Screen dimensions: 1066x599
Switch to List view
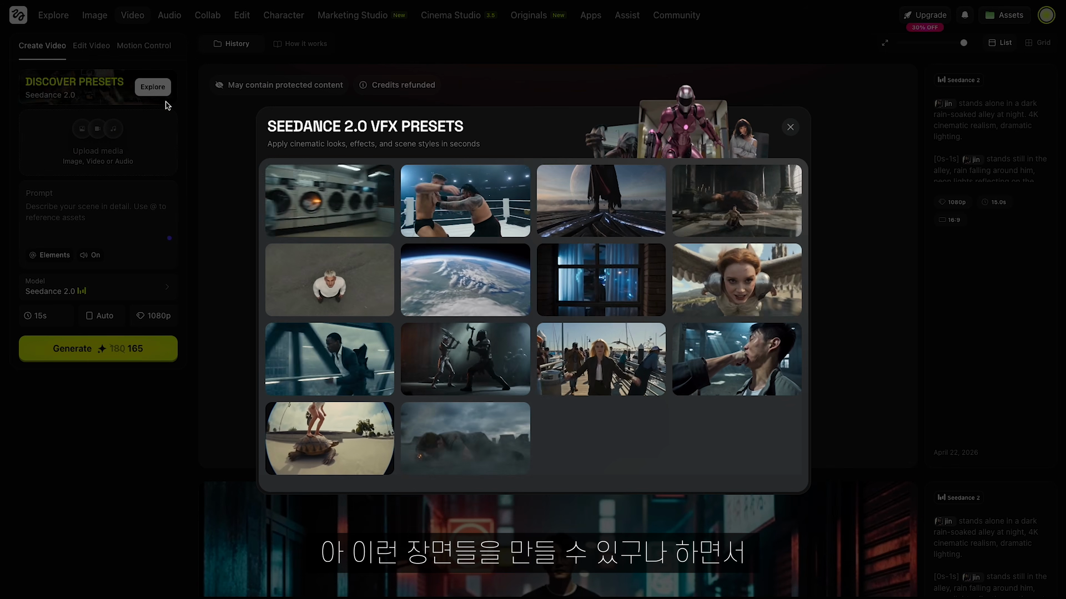click(x=1000, y=43)
